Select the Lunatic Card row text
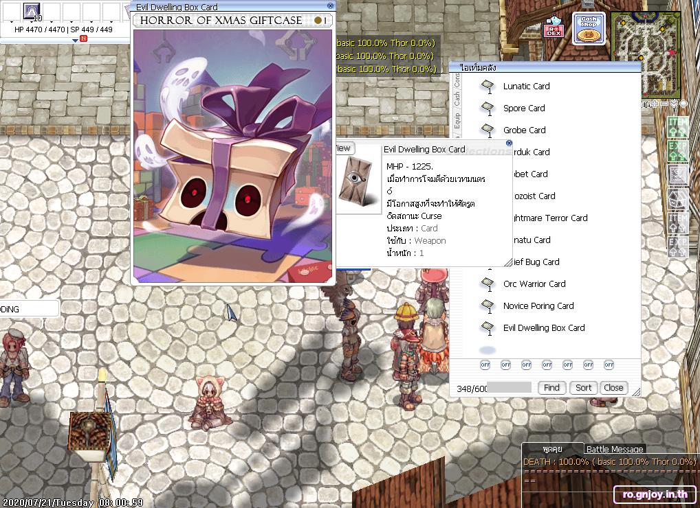Image resolution: width=700 pixels, height=508 pixels. [526, 86]
